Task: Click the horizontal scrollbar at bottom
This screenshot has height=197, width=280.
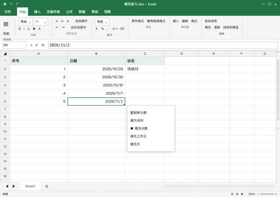Action: (220, 186)
